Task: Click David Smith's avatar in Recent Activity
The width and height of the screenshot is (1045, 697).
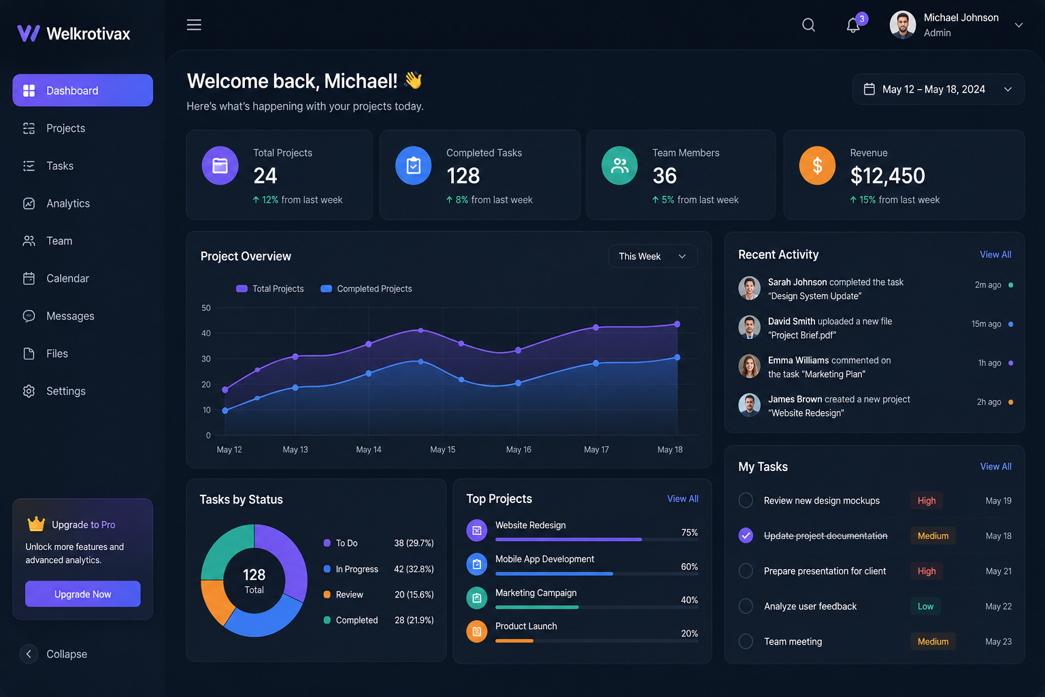Action: (749, 327)
